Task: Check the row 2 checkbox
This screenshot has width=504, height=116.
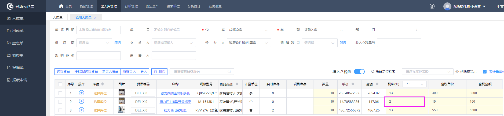Action: click(x=60, y=102)
